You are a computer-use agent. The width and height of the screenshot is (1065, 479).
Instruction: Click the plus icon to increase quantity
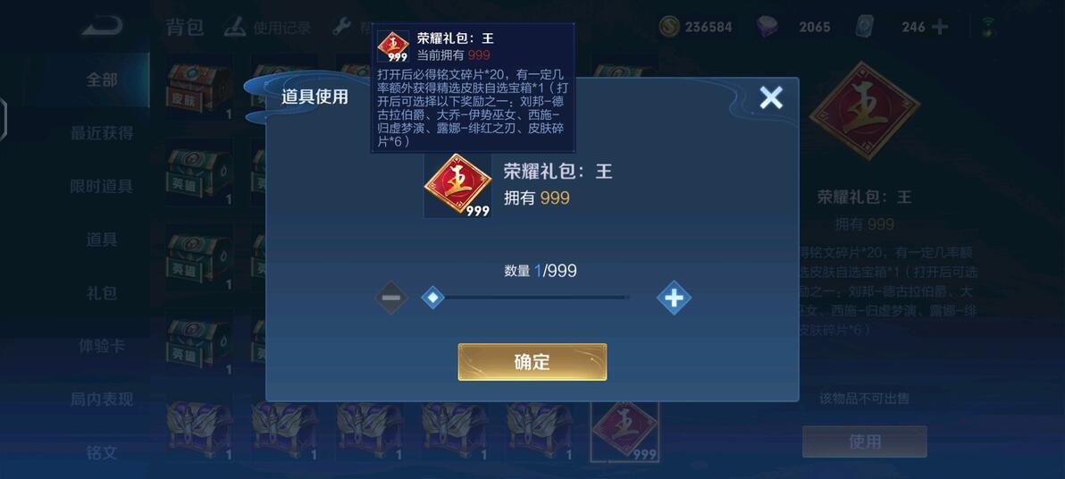pos(674,298)
